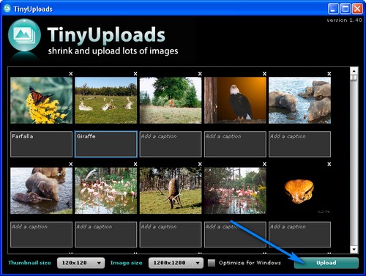Select the elephants by water rocks thumbnail

click(x=299, y=100)
